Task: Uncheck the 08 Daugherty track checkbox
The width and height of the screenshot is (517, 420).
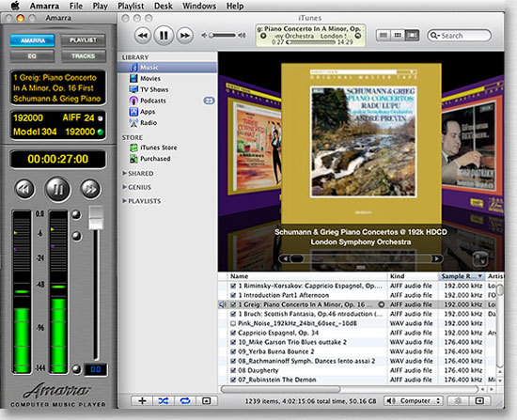Action: tap(233, 370)
